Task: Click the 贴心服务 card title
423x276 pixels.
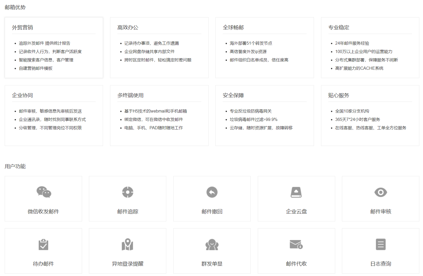Action: tap(339, 95)
